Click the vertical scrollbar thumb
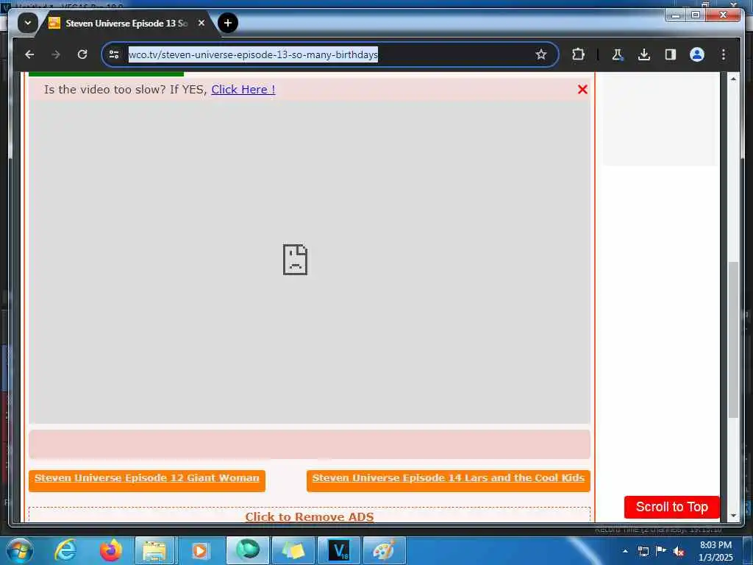This screenshot has height=565, width=753. pos(733,340)
